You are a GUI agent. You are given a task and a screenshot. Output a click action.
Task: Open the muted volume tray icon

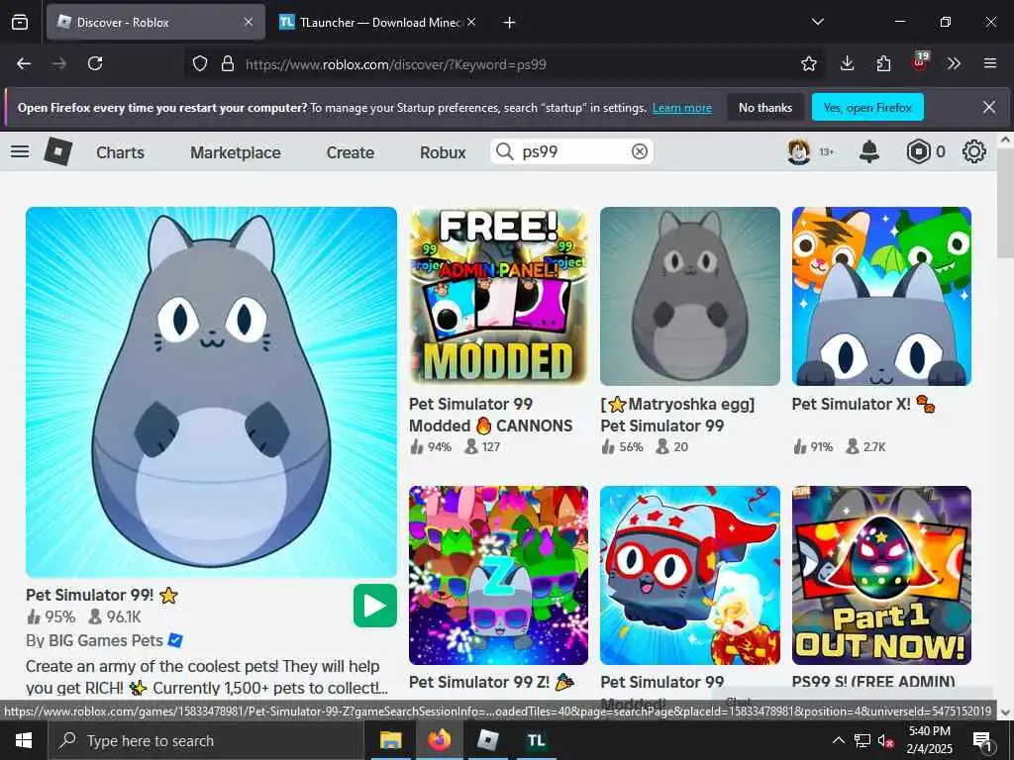click(x=885, y=740)
